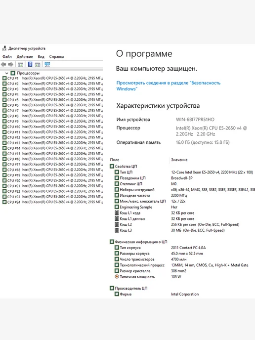Select the CPU #12 processor entry

52,137
